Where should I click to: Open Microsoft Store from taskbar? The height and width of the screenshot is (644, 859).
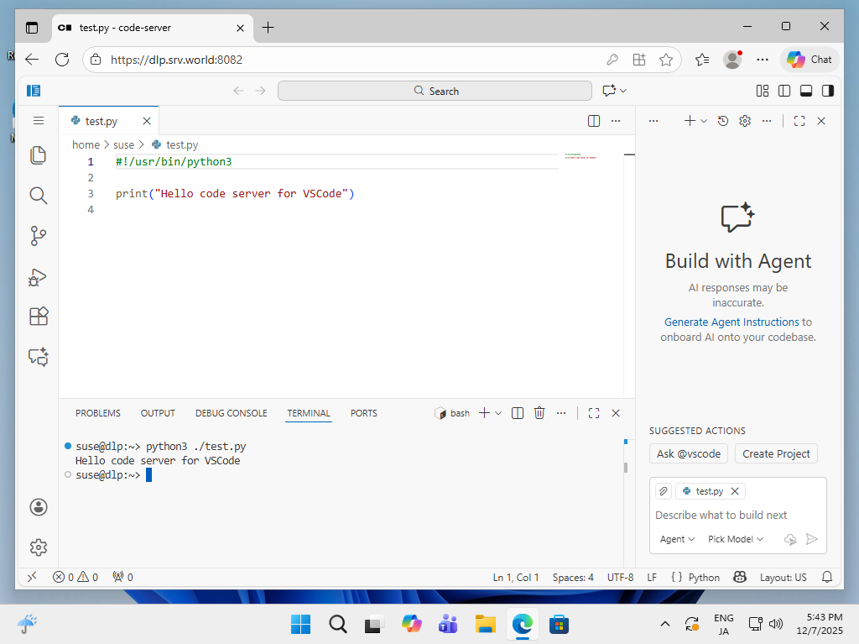[x=559, y=624]
